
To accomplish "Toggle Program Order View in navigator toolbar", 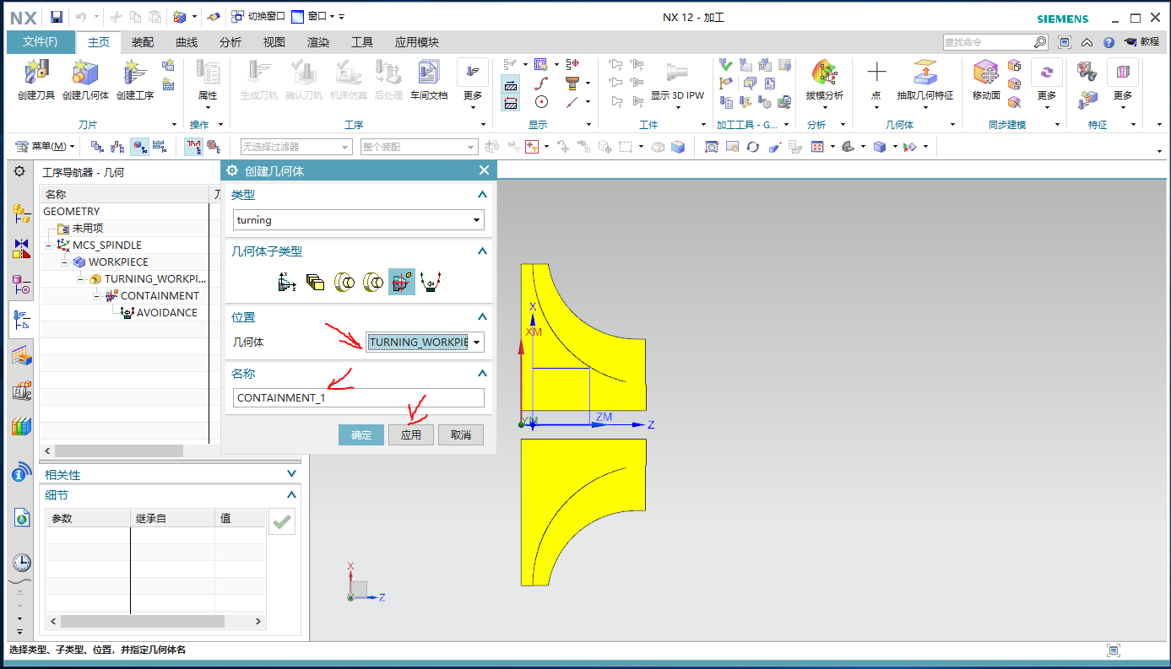I will [x=98, y=147].
